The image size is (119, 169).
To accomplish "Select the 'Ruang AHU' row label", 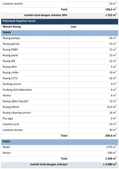I will pyautogui.click(x=10, y=67).
